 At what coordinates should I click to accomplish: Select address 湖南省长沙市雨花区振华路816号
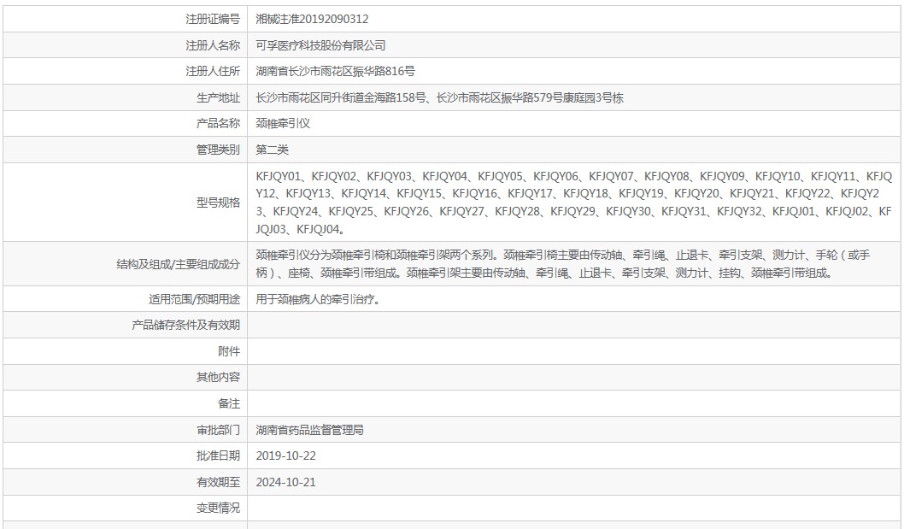(336, 72)
